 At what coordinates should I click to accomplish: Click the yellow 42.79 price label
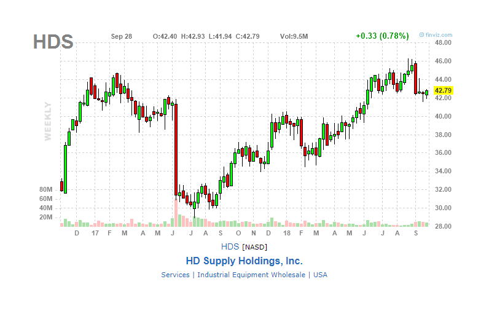coord(443,90)
